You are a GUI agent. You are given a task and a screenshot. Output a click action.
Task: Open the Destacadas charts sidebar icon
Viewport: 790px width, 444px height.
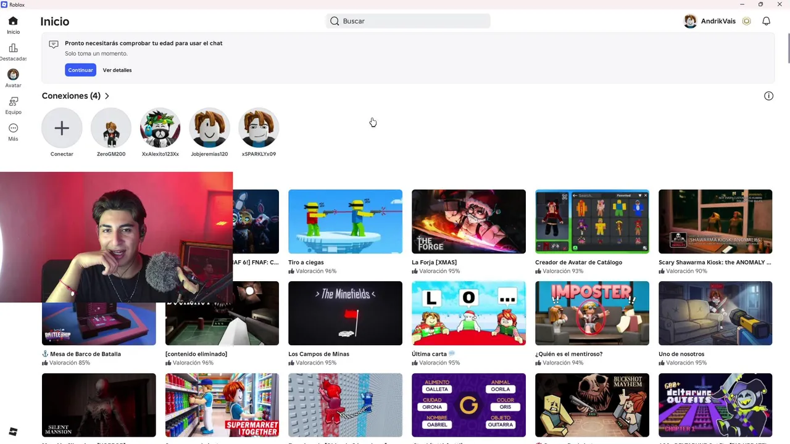[13, 48]
